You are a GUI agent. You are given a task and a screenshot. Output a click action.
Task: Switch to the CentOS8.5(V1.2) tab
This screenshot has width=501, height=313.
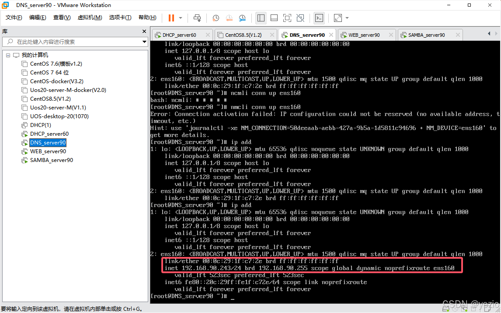(x=243, y=35)
